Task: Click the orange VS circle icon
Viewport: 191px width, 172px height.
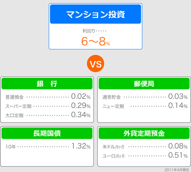Action: coord(95,63)
